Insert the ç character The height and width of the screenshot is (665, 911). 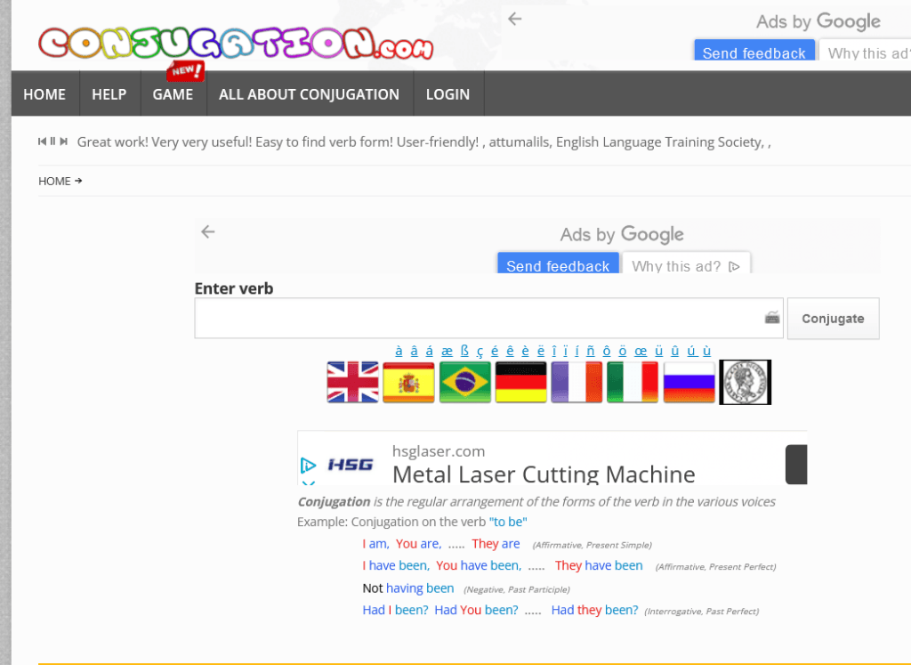click(x=480, y=351)
